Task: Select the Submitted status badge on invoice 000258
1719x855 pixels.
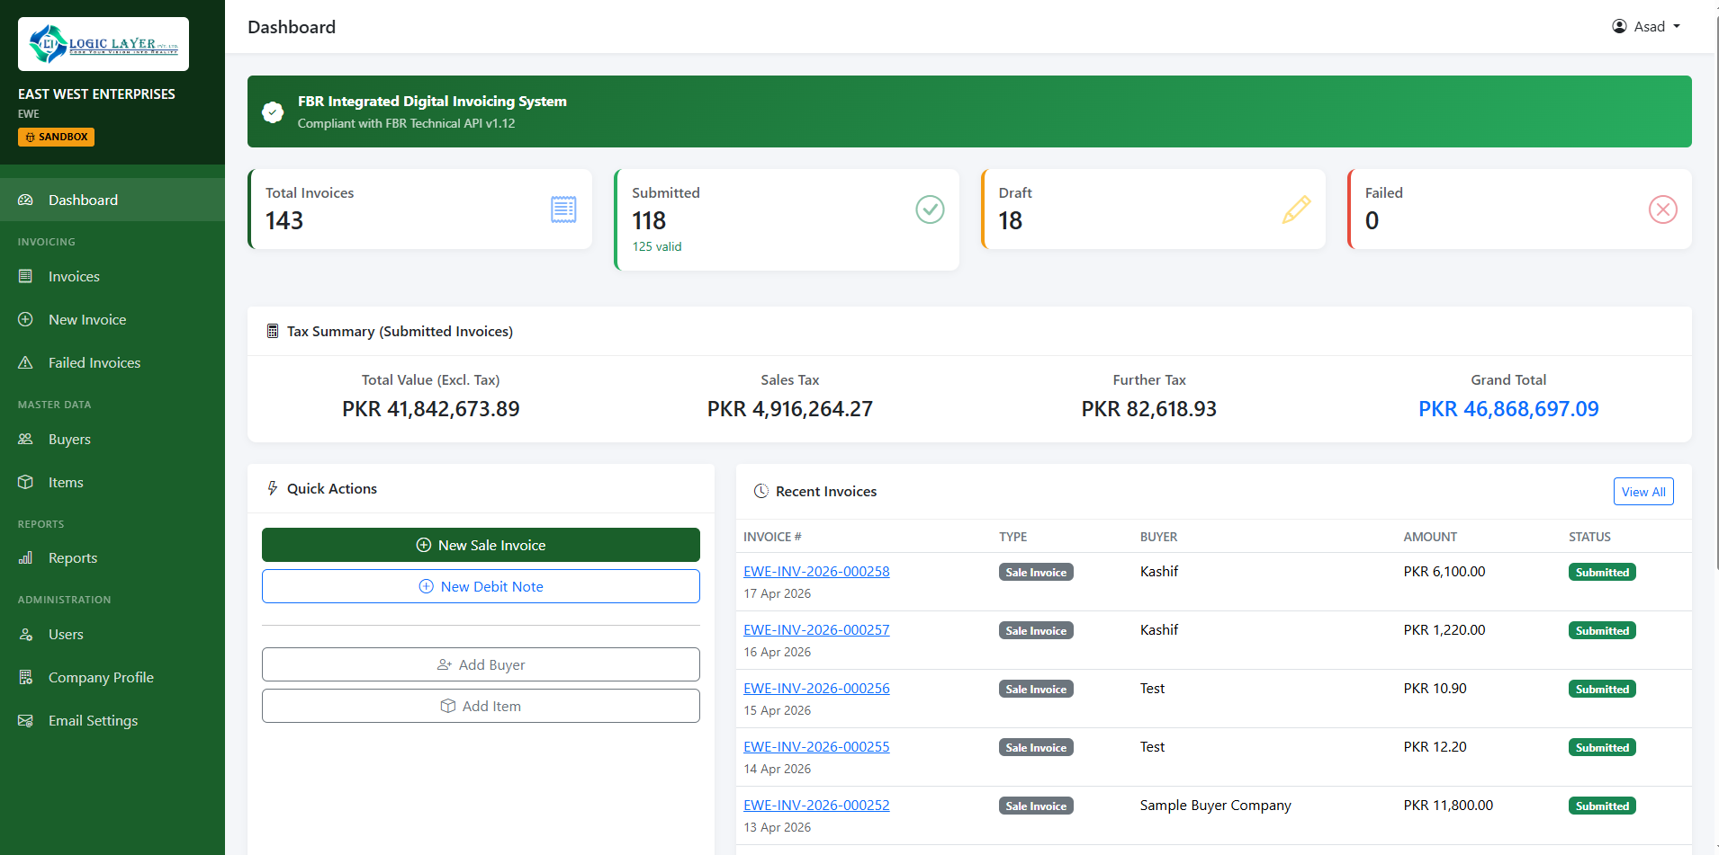Action: (1601, 571)
